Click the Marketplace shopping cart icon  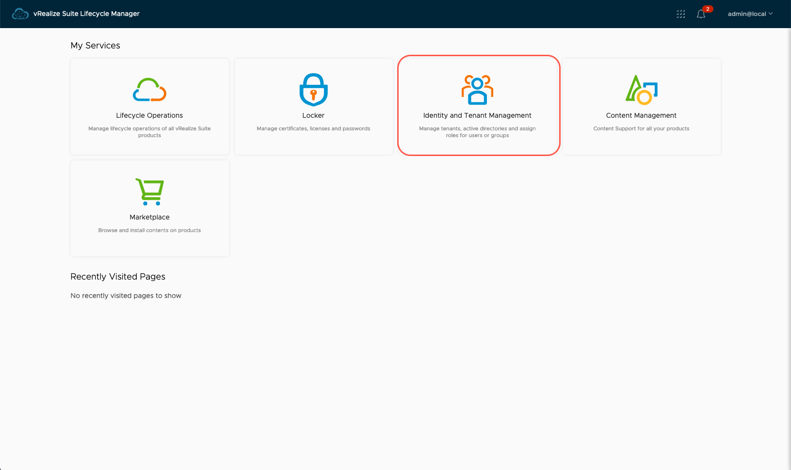149,191
